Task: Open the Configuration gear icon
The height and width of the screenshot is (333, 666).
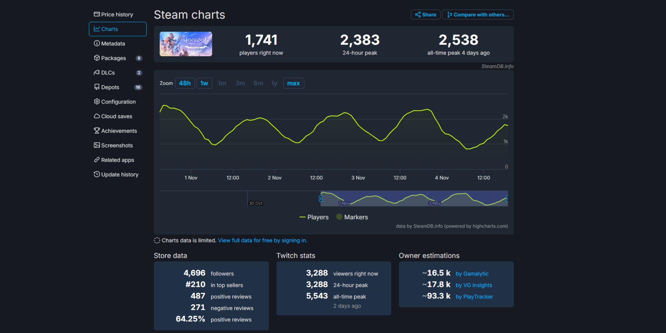Action: click(97, 101)
